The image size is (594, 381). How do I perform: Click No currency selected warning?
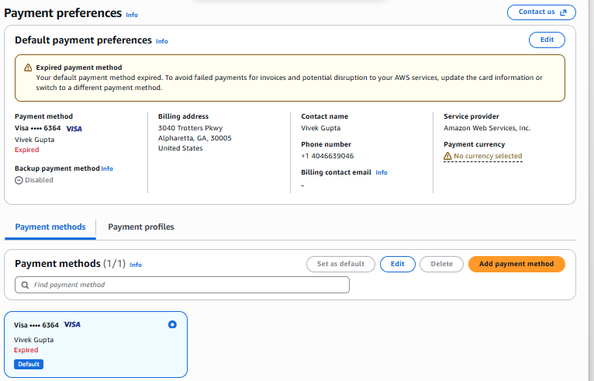pyautogui.click(x=483, y=156)
